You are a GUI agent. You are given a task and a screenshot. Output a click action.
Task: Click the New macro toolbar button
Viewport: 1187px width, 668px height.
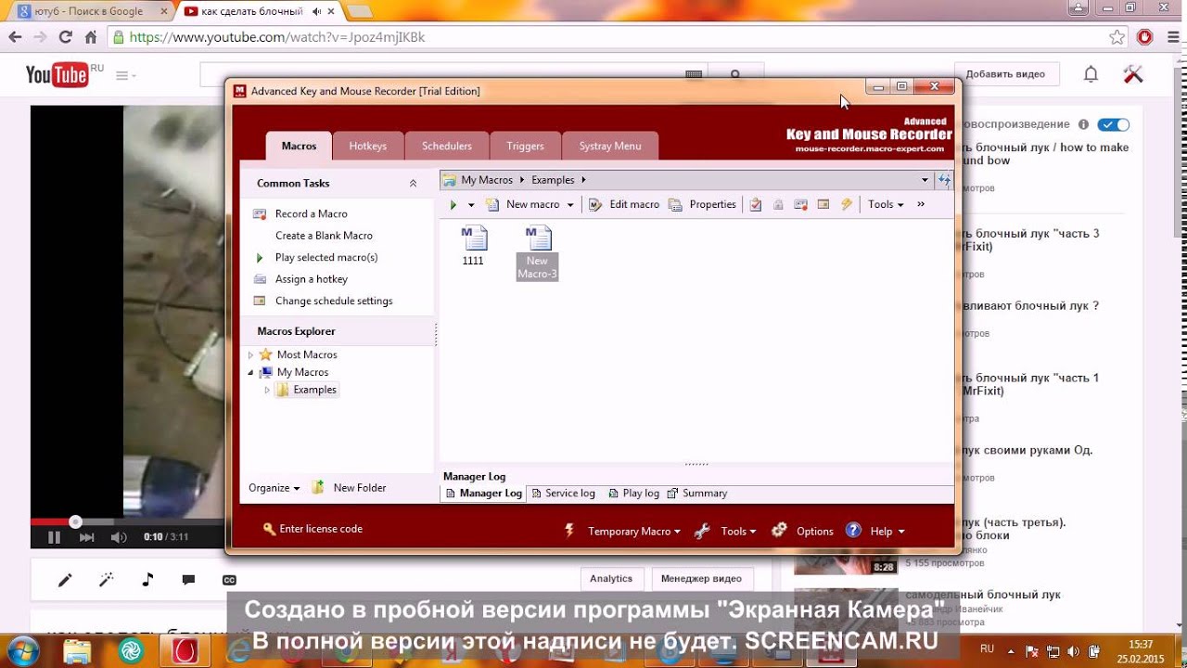(x=523, y=205)
